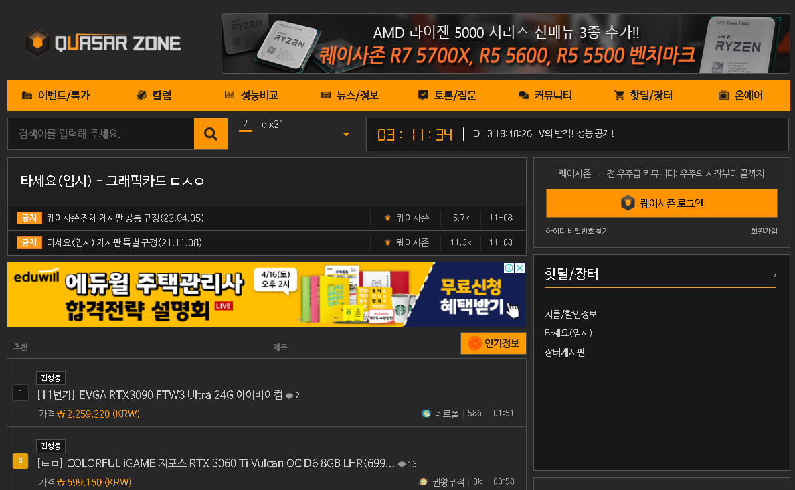
Task: Click the 5.7k view count
Action: (461, 218)
